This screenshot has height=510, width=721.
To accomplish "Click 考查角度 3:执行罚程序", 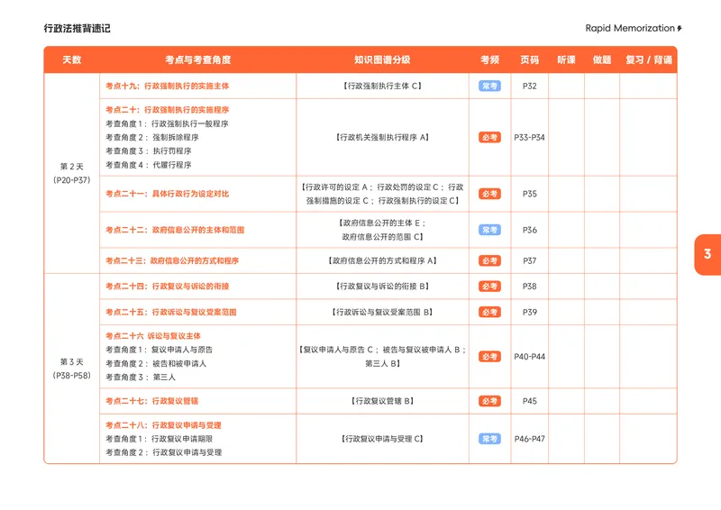I will click(x=149, y=150).
